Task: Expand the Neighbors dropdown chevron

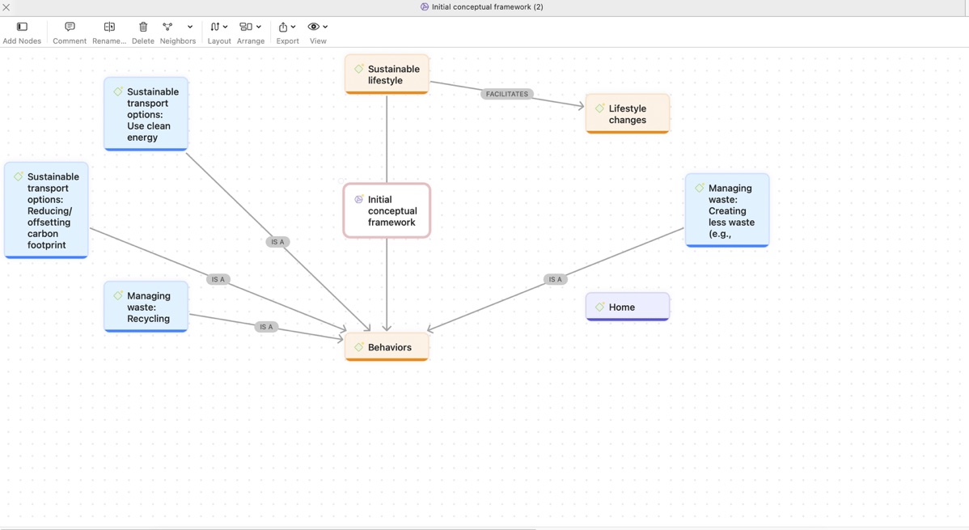Action: tap(190, 27)
